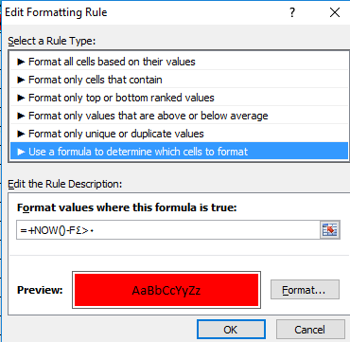Click the collapse dialog range selector icon
The image size is (350, 342).
click(x=330, y=229)
